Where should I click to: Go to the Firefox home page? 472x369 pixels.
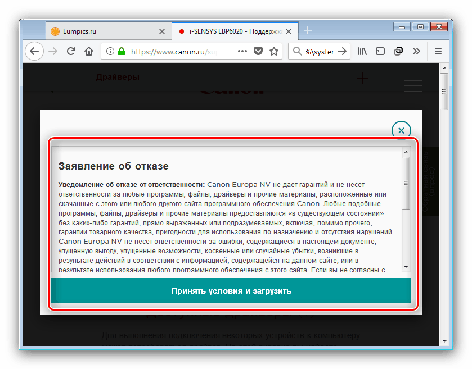(x=88, y=52)
